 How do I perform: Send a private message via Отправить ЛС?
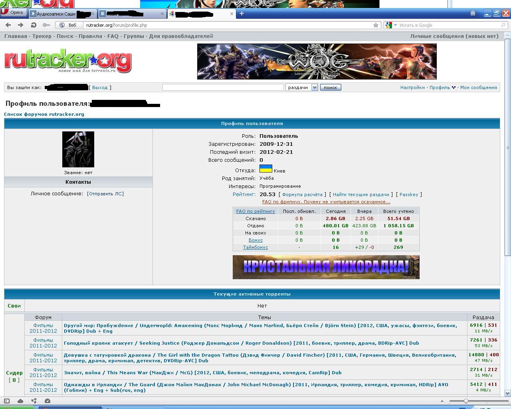click(x=105, y=194)
